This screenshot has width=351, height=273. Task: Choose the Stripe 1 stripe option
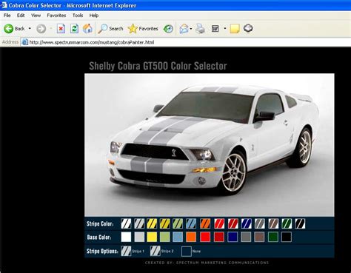tap(126, 251)
